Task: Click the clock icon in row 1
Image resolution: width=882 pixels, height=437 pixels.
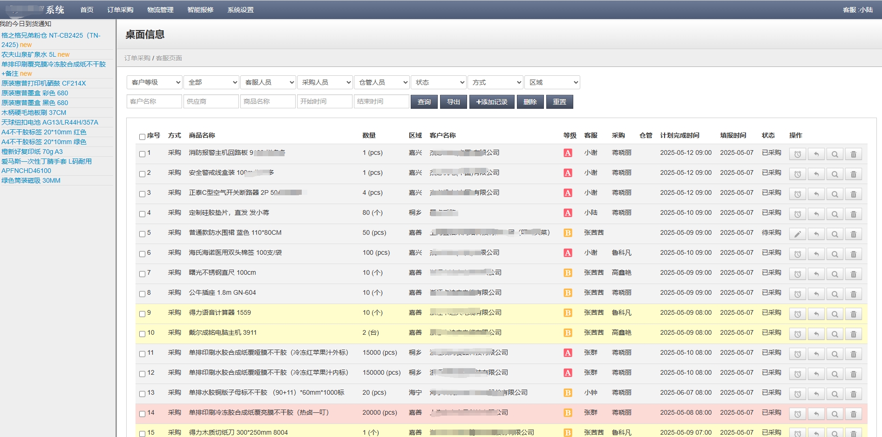Action: [x=797, y=154]
